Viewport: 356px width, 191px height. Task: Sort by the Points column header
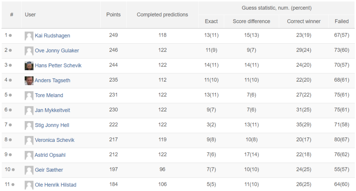click(x=114, y=15)
